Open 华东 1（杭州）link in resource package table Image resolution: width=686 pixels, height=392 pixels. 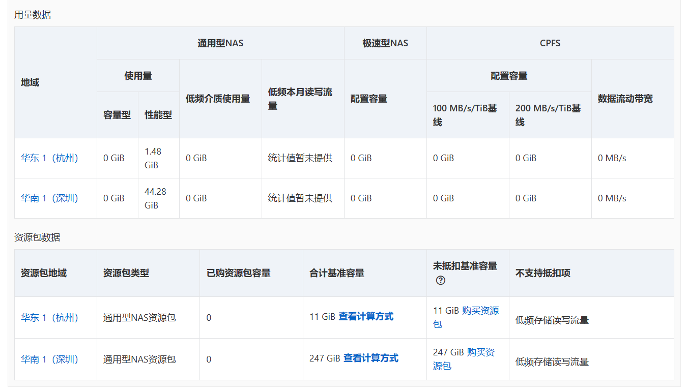coord(50,318)
